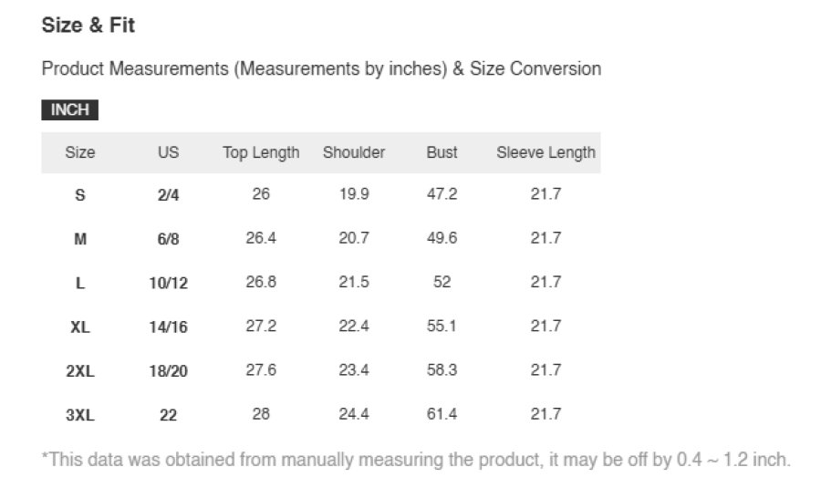Screen dimensions: 821x488
Task: Select the size XL row label
Action: (x=80, y=327)
